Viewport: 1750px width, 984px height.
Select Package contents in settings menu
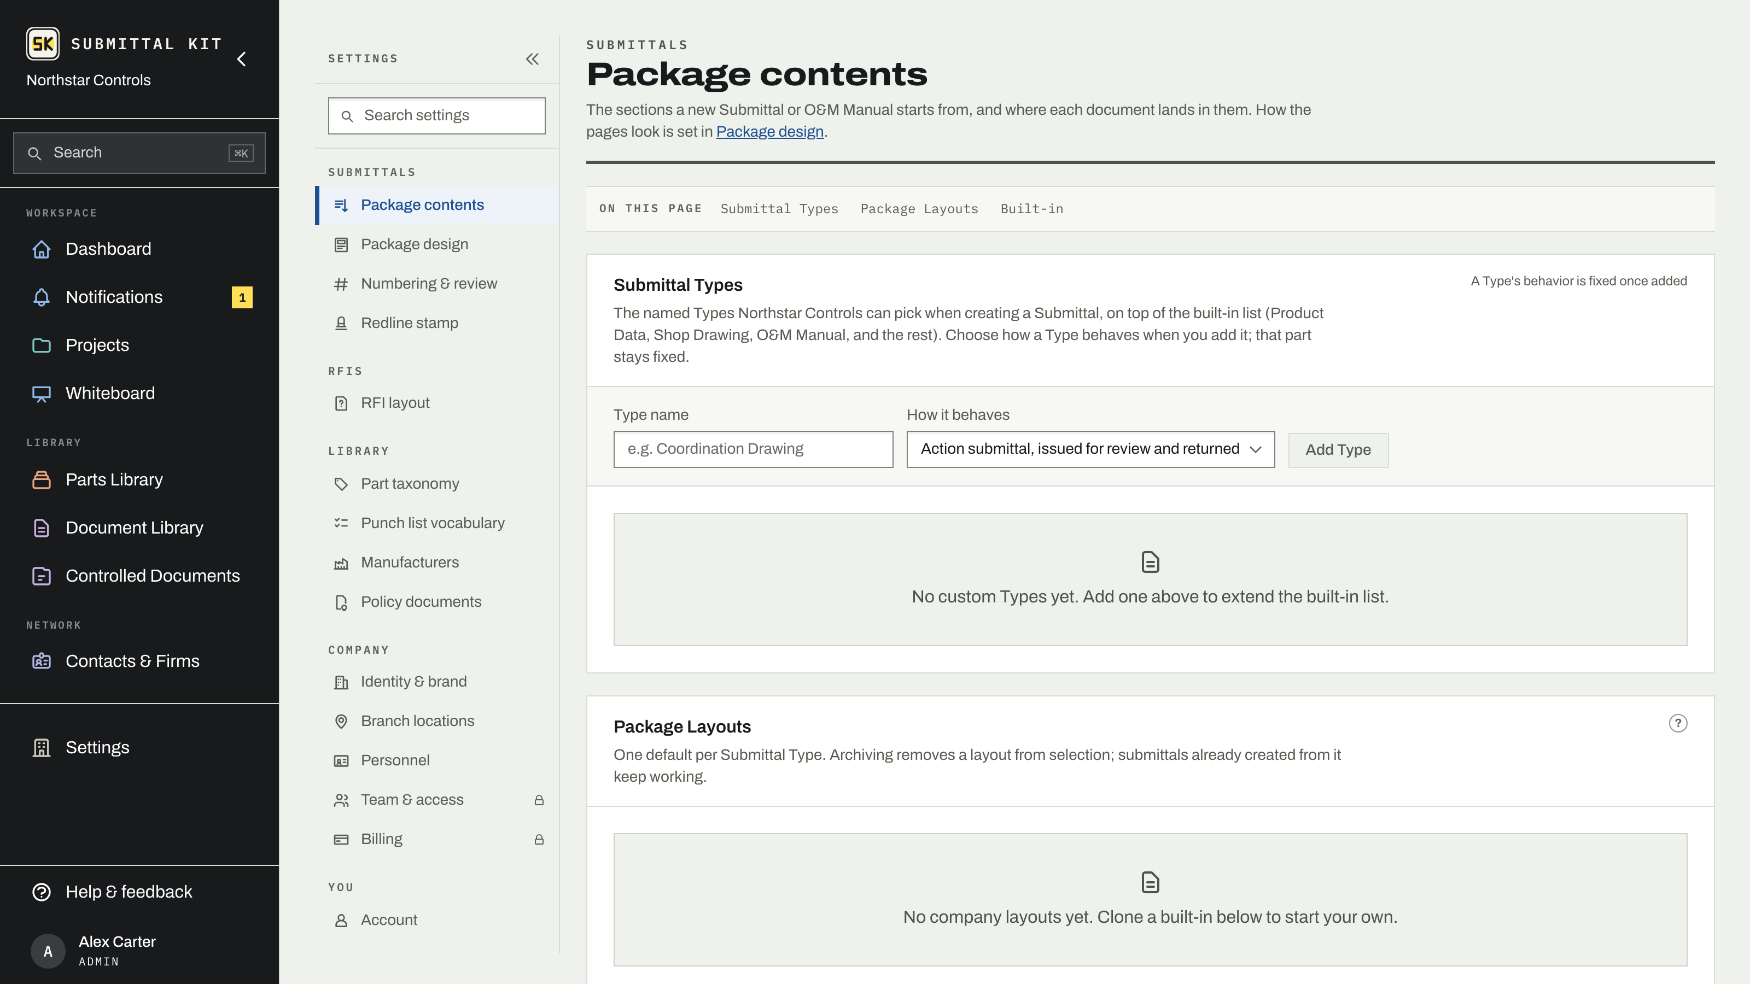coord(437,205)
